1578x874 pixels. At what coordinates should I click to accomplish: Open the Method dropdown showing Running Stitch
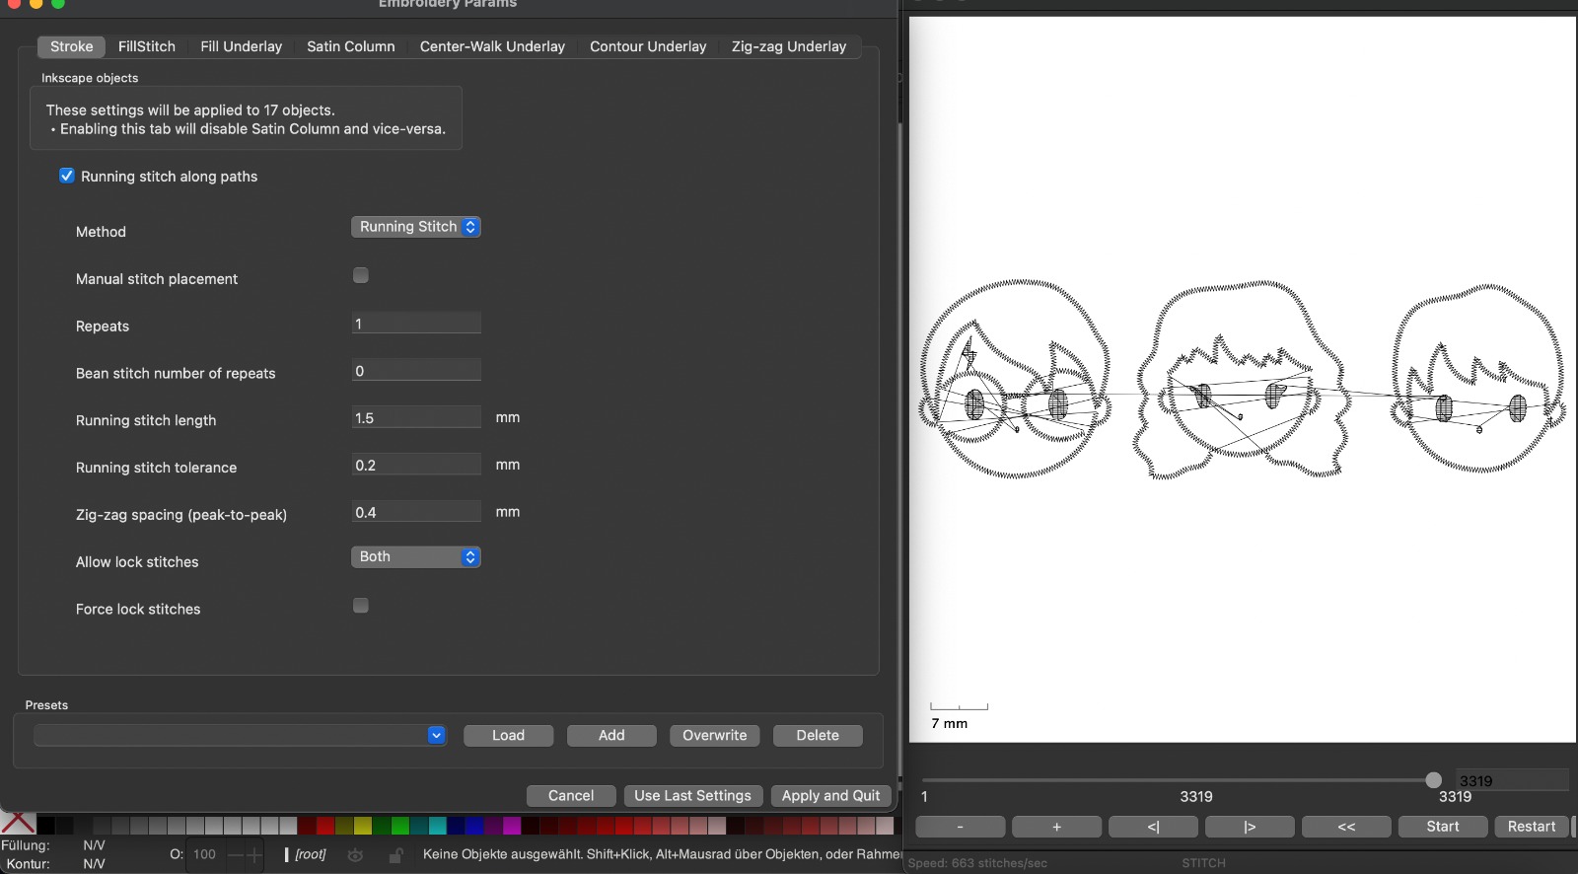(416, 227)
